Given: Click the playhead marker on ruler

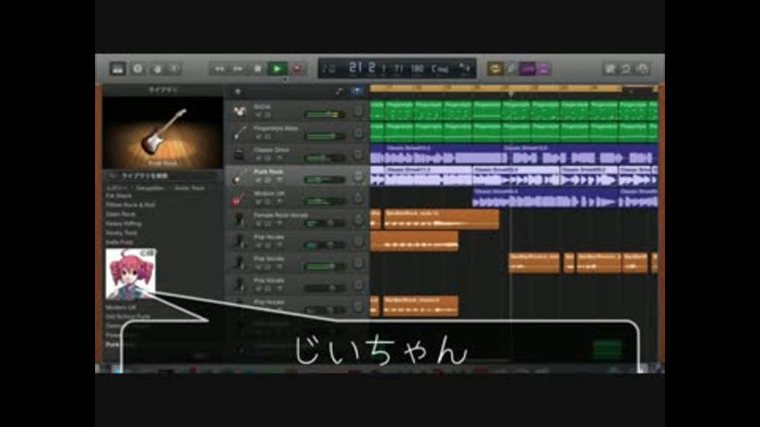Looking at the screenshot, I should tap(511, 93).
